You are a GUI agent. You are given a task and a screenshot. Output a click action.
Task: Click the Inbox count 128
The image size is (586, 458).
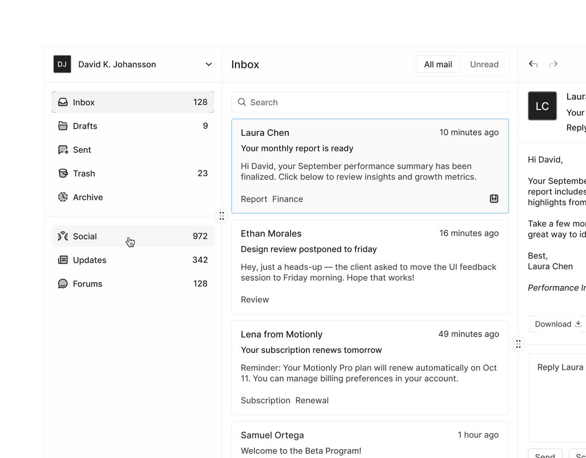[x=200, y=102]
